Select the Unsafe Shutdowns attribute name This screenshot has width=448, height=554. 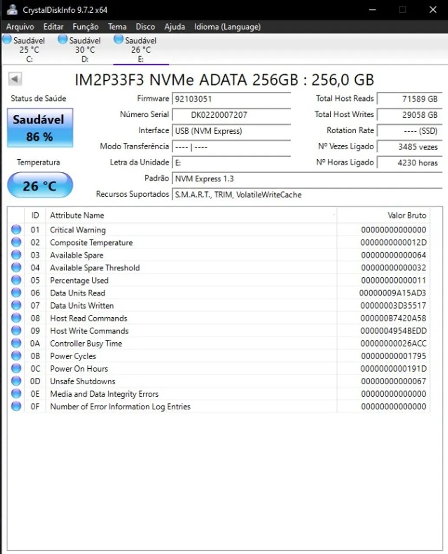coord(83,381)
